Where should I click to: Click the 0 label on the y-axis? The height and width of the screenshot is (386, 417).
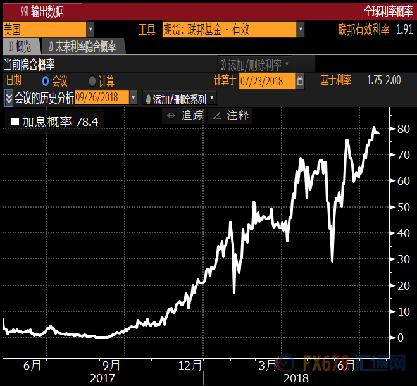[x=401, y=338]
